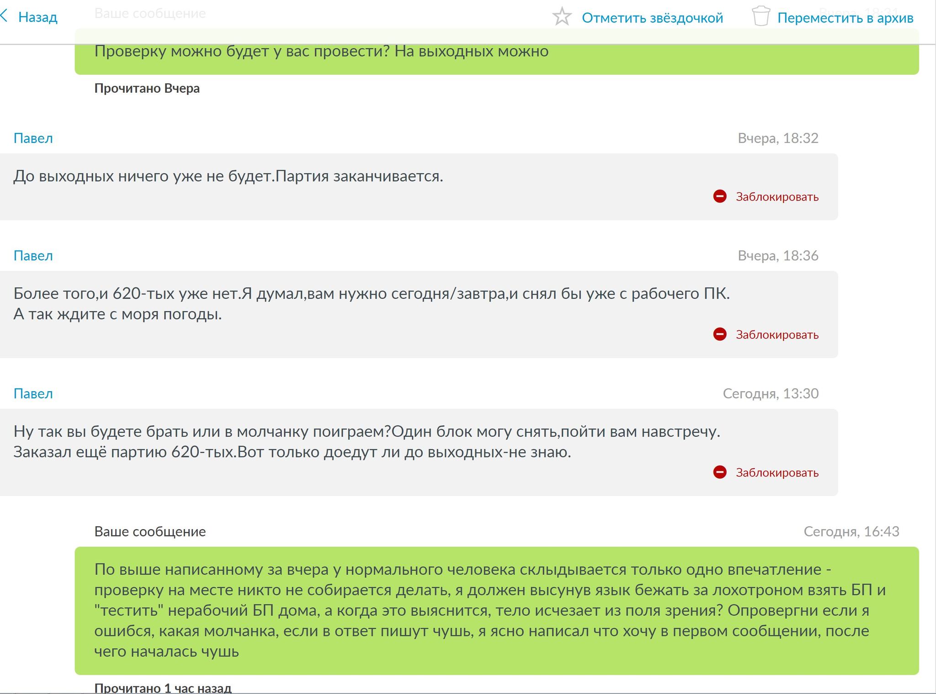Image resolution: width=936 pixels, height=694 pixels.
Task: Click the 'Прочитано 1 час назад' status
Action: (x=163, y=688)
